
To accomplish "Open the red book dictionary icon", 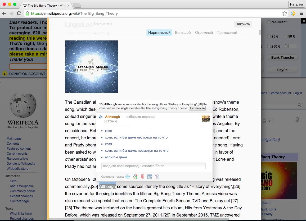I will tap(142, 177).
